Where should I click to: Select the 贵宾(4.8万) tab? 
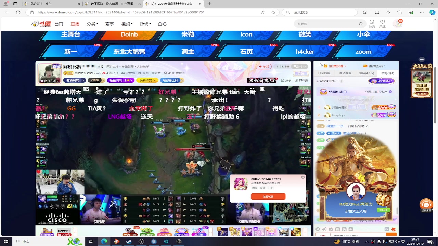pos(366,73)
